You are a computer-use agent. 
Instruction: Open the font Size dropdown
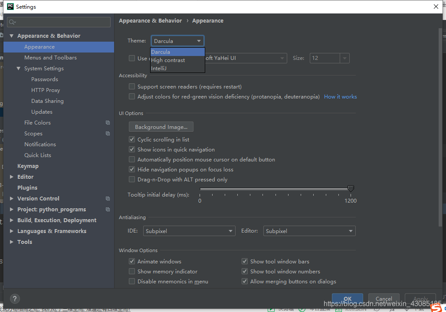345,58
